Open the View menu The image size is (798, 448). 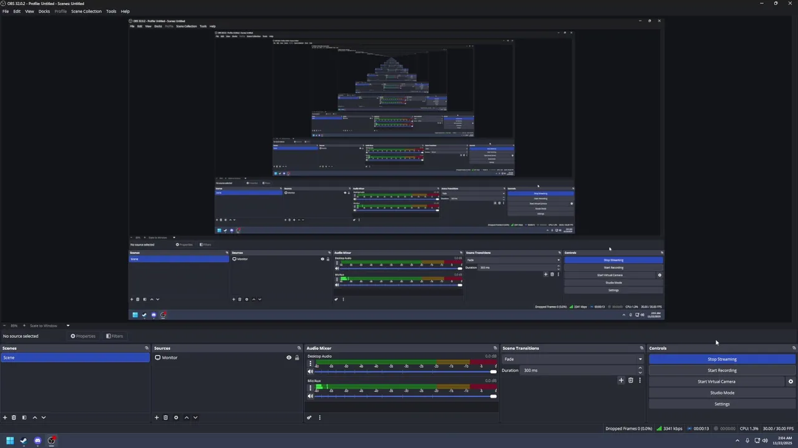pyautogui.click(x=29, y=11)
